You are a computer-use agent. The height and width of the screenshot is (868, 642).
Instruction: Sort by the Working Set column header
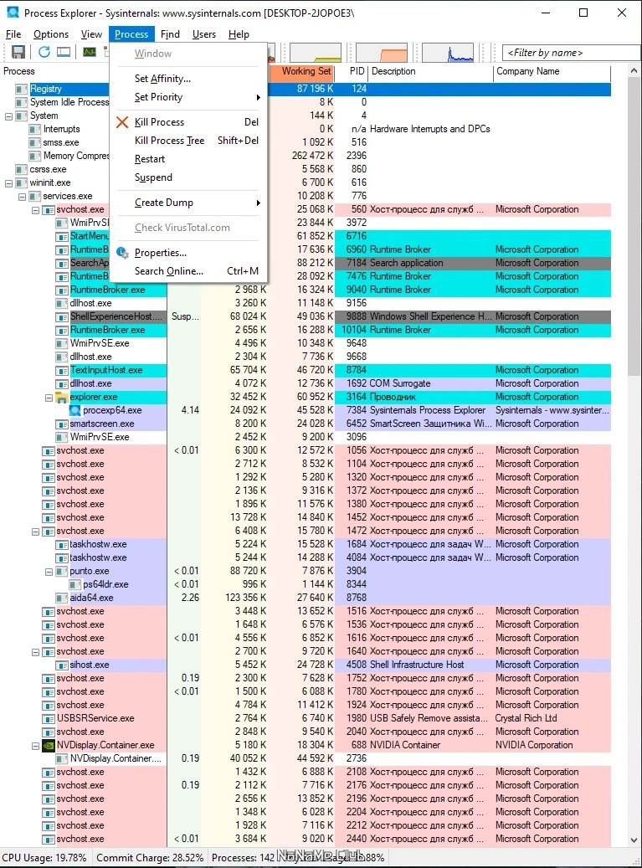(x=306, y=71)
